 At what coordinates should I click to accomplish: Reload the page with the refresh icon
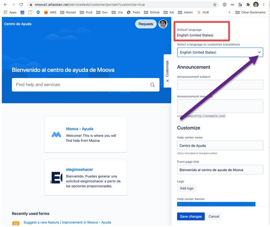pyautogui.click(x=21, y=5)
